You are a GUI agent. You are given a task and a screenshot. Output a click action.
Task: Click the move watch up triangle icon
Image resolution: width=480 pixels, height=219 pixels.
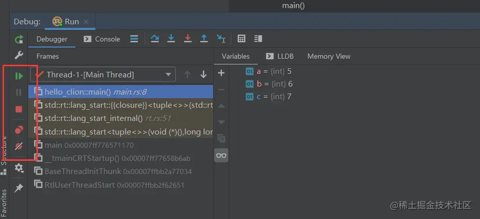point(221,106)
